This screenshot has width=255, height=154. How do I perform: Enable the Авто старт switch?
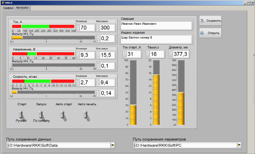point(63,115)
